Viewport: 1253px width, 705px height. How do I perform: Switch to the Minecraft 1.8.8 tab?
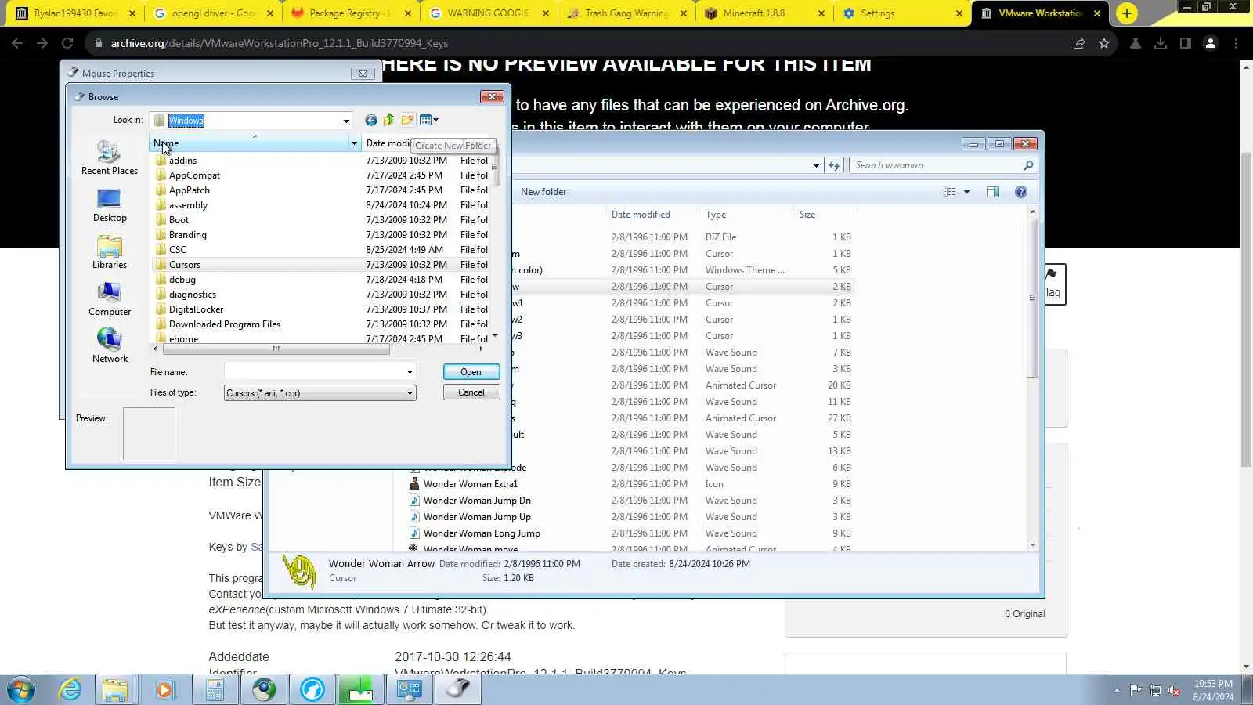(x=765, y=13)
